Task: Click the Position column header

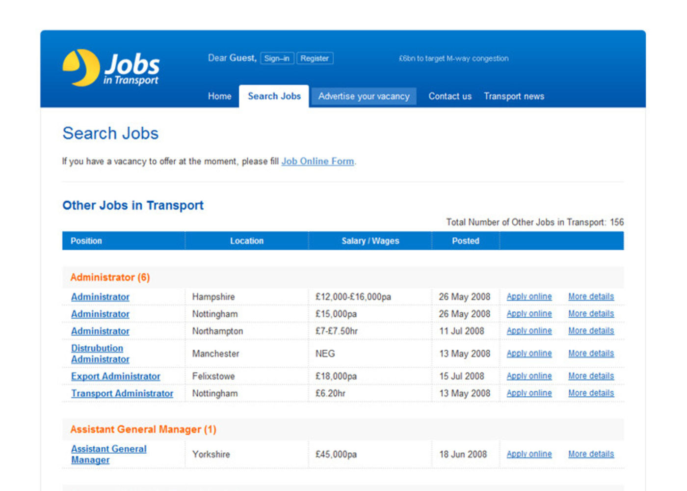Action: (86, 241)
